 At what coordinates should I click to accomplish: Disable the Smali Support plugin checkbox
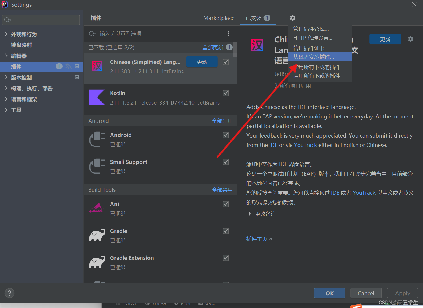[x=226, y=162]
